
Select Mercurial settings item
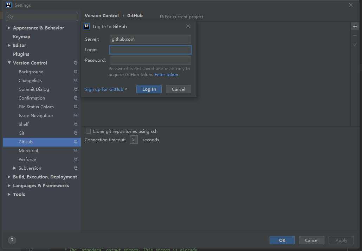point(28,151)
